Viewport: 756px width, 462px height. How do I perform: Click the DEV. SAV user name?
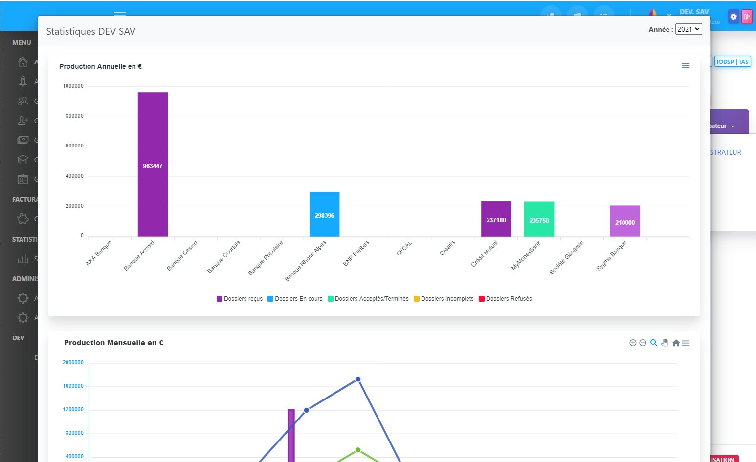click(694, 12)
